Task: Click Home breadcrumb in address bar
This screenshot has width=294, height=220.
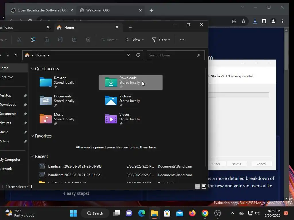Action: [x=40, y=55]
